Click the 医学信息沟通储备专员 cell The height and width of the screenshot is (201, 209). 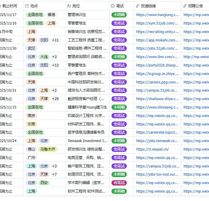click(x=88, y=132)
